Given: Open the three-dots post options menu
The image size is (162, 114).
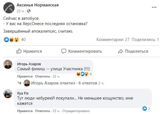Looking at the screenshot, I should [154, 7].
